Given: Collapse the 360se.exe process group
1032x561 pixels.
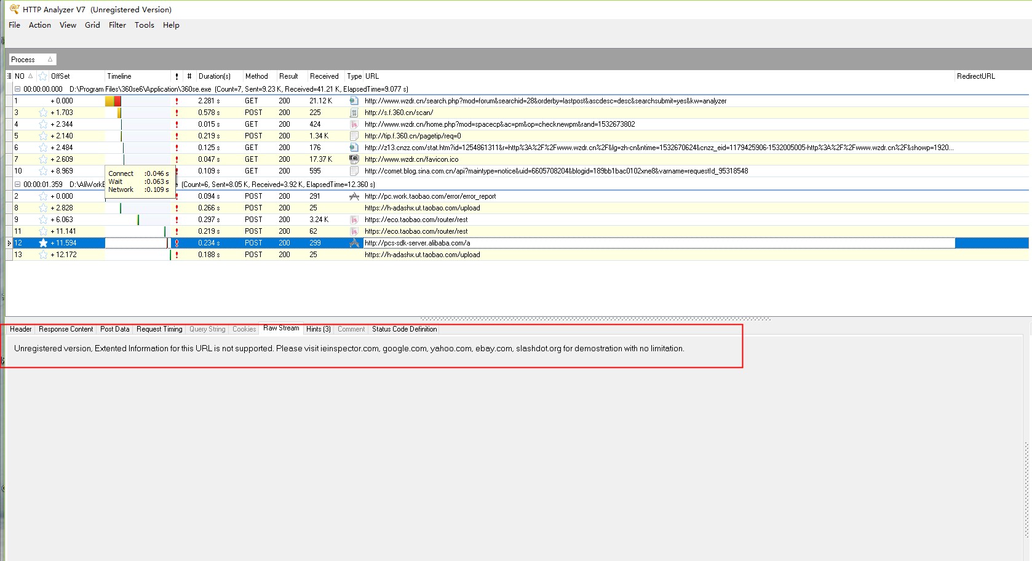Looking at the screenshot, I should 17,89.
